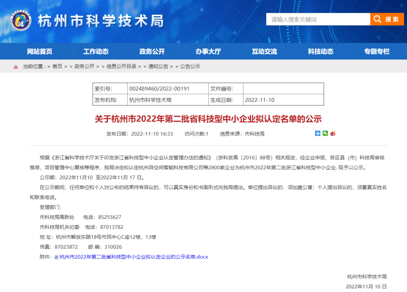Open 政务公开 from the breadcrumb trail
407x292 pixels.
84,66
